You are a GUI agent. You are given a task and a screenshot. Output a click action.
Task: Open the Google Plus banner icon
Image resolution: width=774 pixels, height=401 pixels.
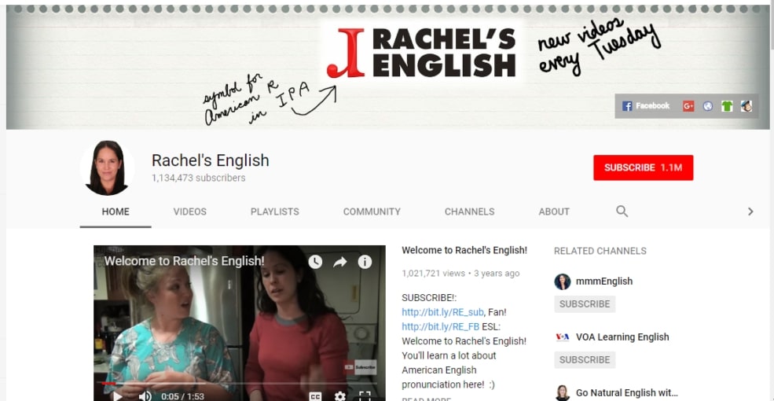[688, 105]
